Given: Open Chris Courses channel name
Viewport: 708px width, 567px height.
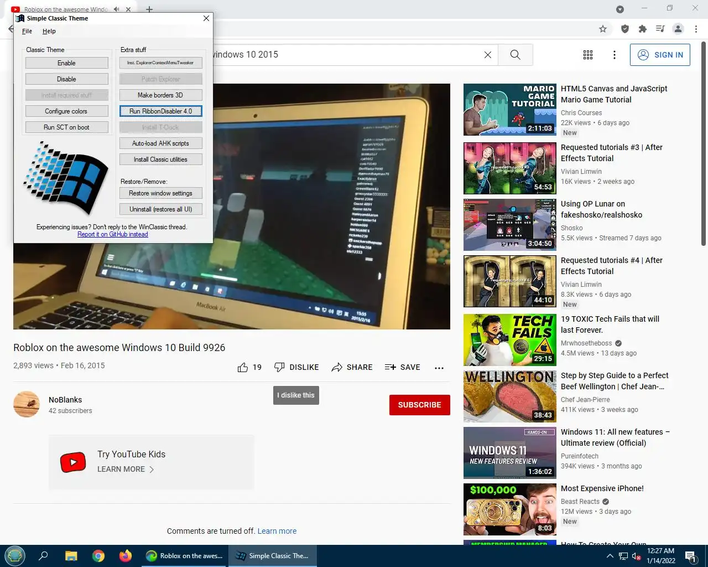Looking at the screenshot, I should click(581, 113).
